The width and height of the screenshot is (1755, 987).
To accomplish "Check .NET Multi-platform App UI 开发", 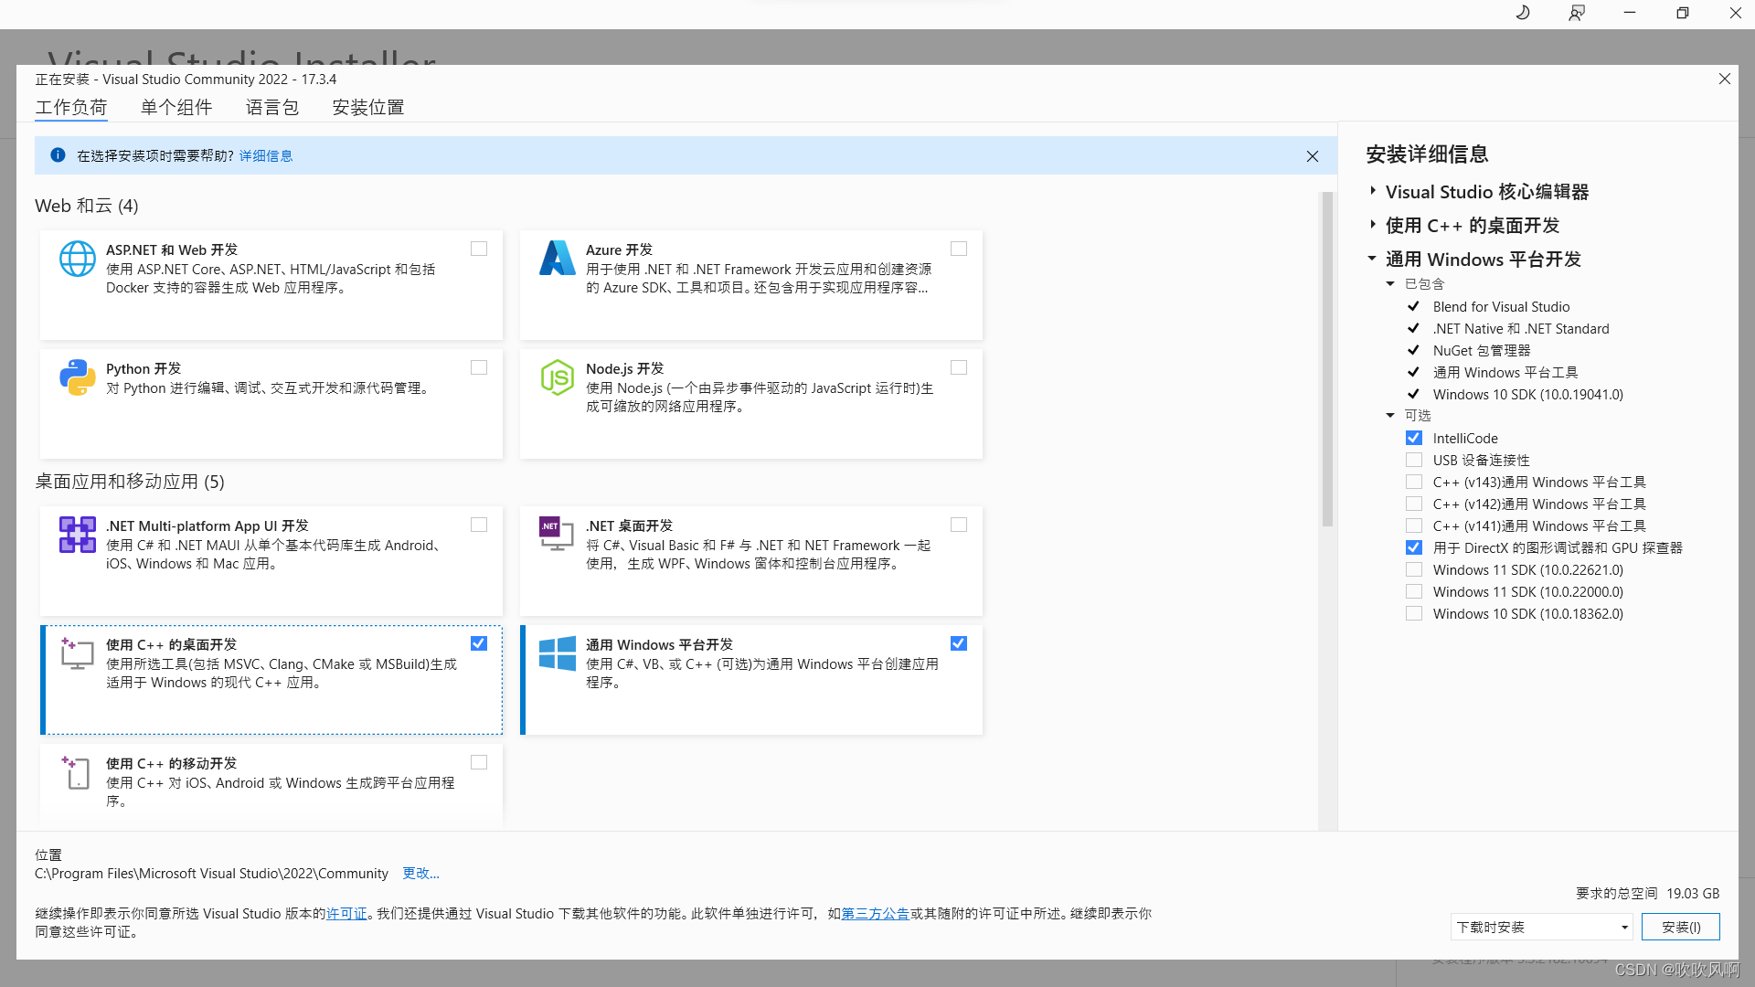I will (x=479, y=525).
